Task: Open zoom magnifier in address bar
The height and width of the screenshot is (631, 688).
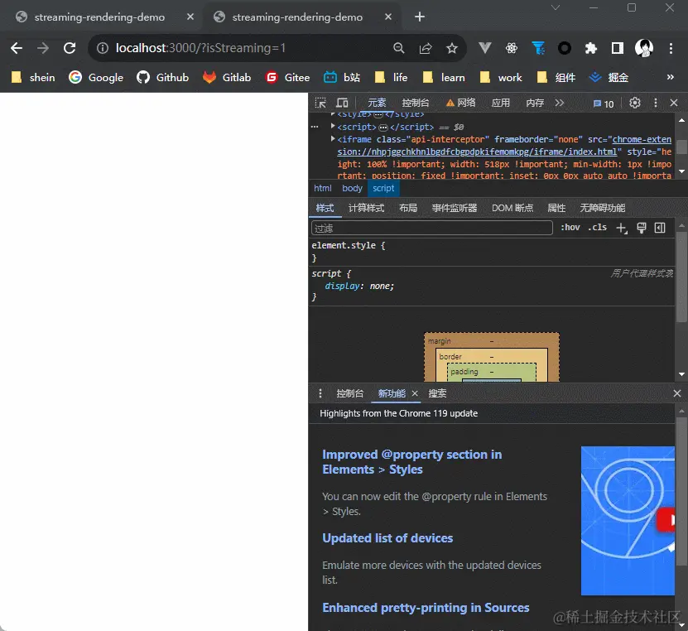Action: pyautogui.click(x=398, y=48)
